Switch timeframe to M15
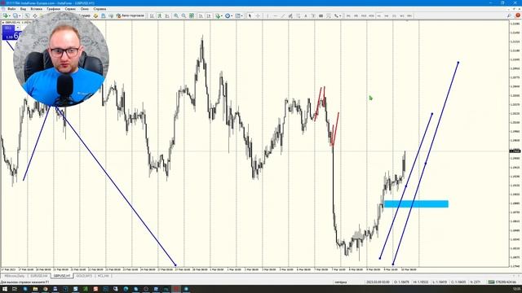 [364, 15]
